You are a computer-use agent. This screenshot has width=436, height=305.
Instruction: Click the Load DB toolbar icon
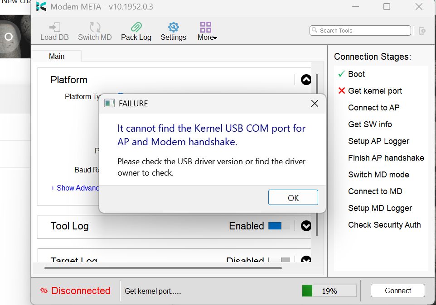coord(54,27)
